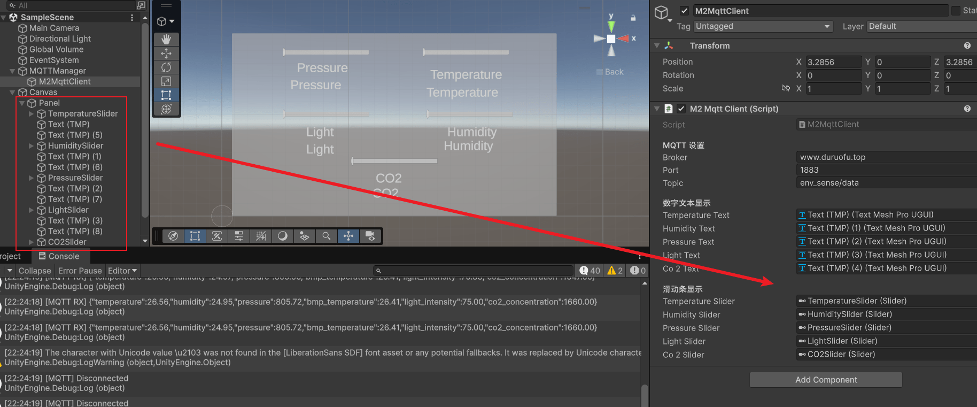Open the Editor dropdown in Console toolbar
The height and width of the screenshot is (407, 977).
pyautogui.click(x=122, y=271)
